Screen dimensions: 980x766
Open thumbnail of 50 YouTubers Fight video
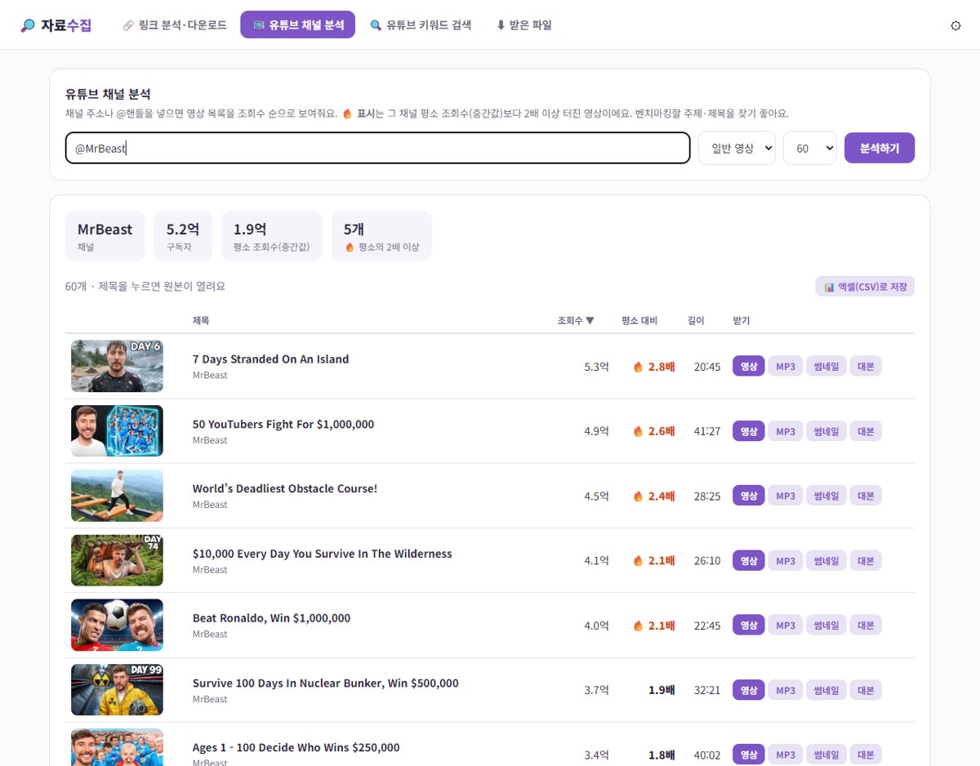(x=117, y=431)
